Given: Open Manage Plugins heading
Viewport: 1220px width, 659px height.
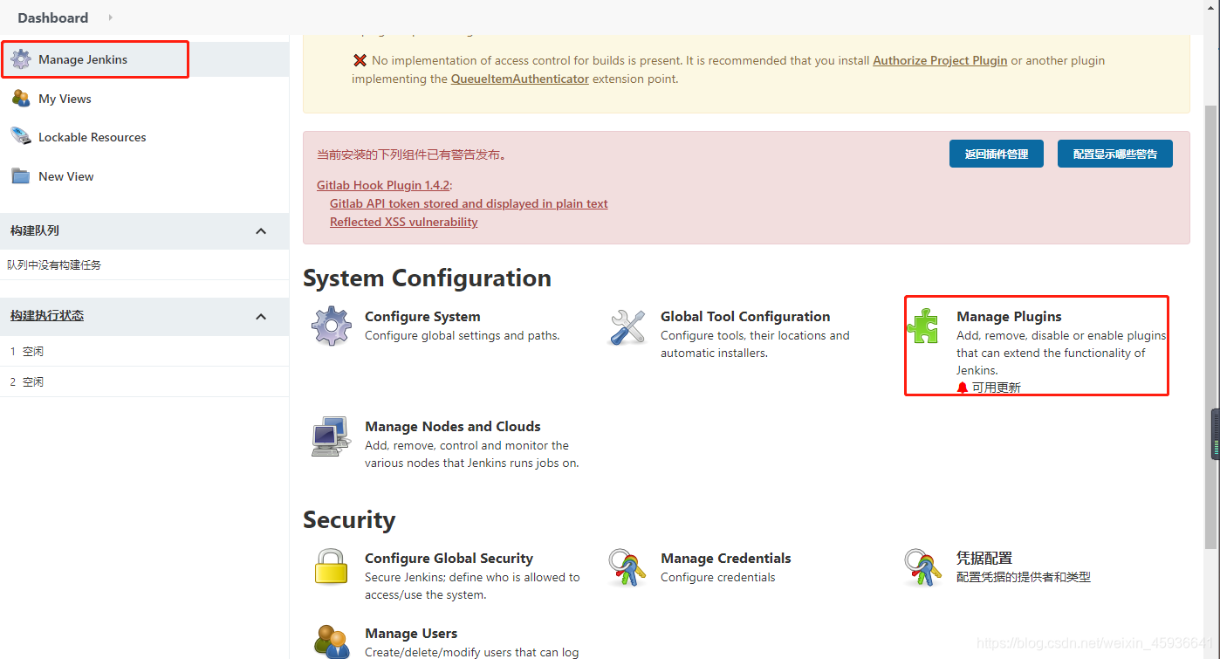Looking at the screenshot, I should point(1009,316).
